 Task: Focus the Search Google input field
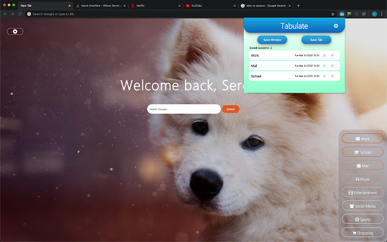[184, 109]
